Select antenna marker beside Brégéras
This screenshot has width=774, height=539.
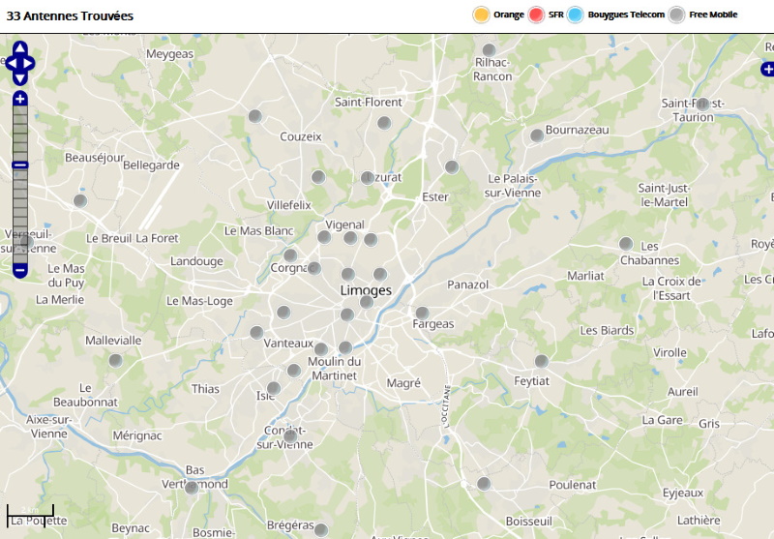point(321,530)
